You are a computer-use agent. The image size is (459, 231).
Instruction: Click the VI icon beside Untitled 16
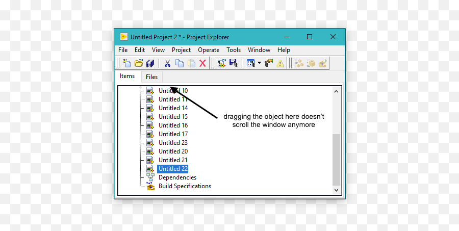click(x=150, y=125)
